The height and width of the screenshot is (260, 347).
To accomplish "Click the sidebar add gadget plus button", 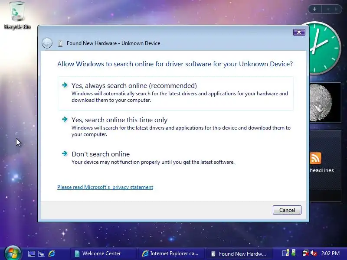I will pos(314,9).
